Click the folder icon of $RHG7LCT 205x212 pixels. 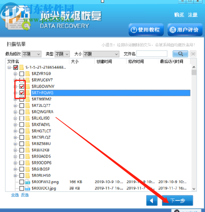point(28,131)
